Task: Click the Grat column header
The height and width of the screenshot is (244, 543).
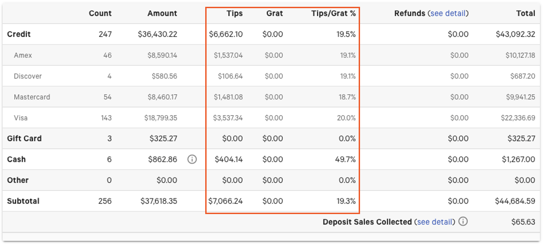Action: coord(274,13)
